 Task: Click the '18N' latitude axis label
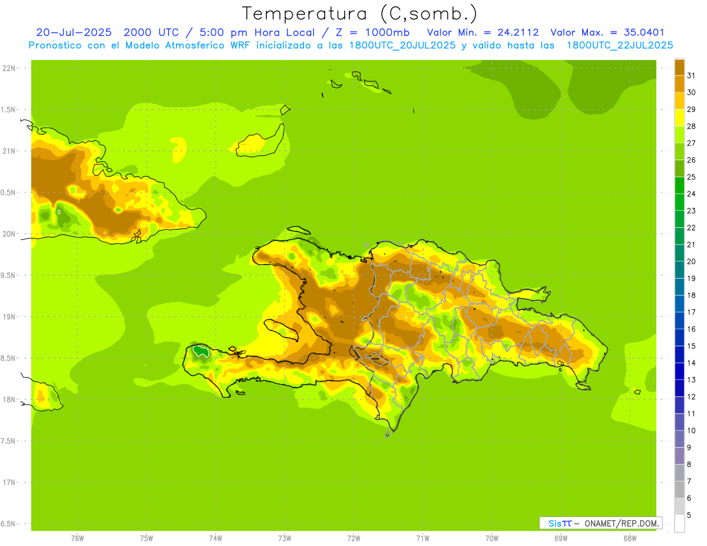pos(9,399)
